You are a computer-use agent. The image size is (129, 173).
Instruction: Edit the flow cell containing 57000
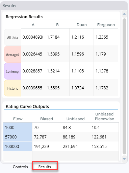18,137
